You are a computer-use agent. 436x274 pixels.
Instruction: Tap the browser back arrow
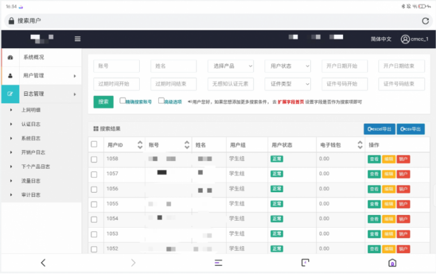point(43,263)
